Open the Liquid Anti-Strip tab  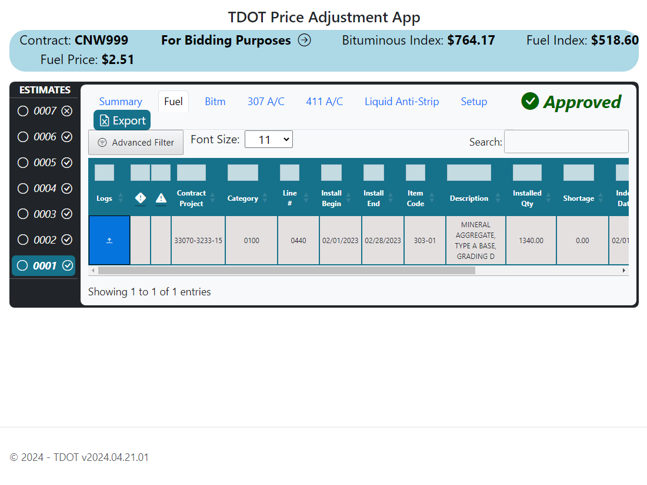coord(402,102)
